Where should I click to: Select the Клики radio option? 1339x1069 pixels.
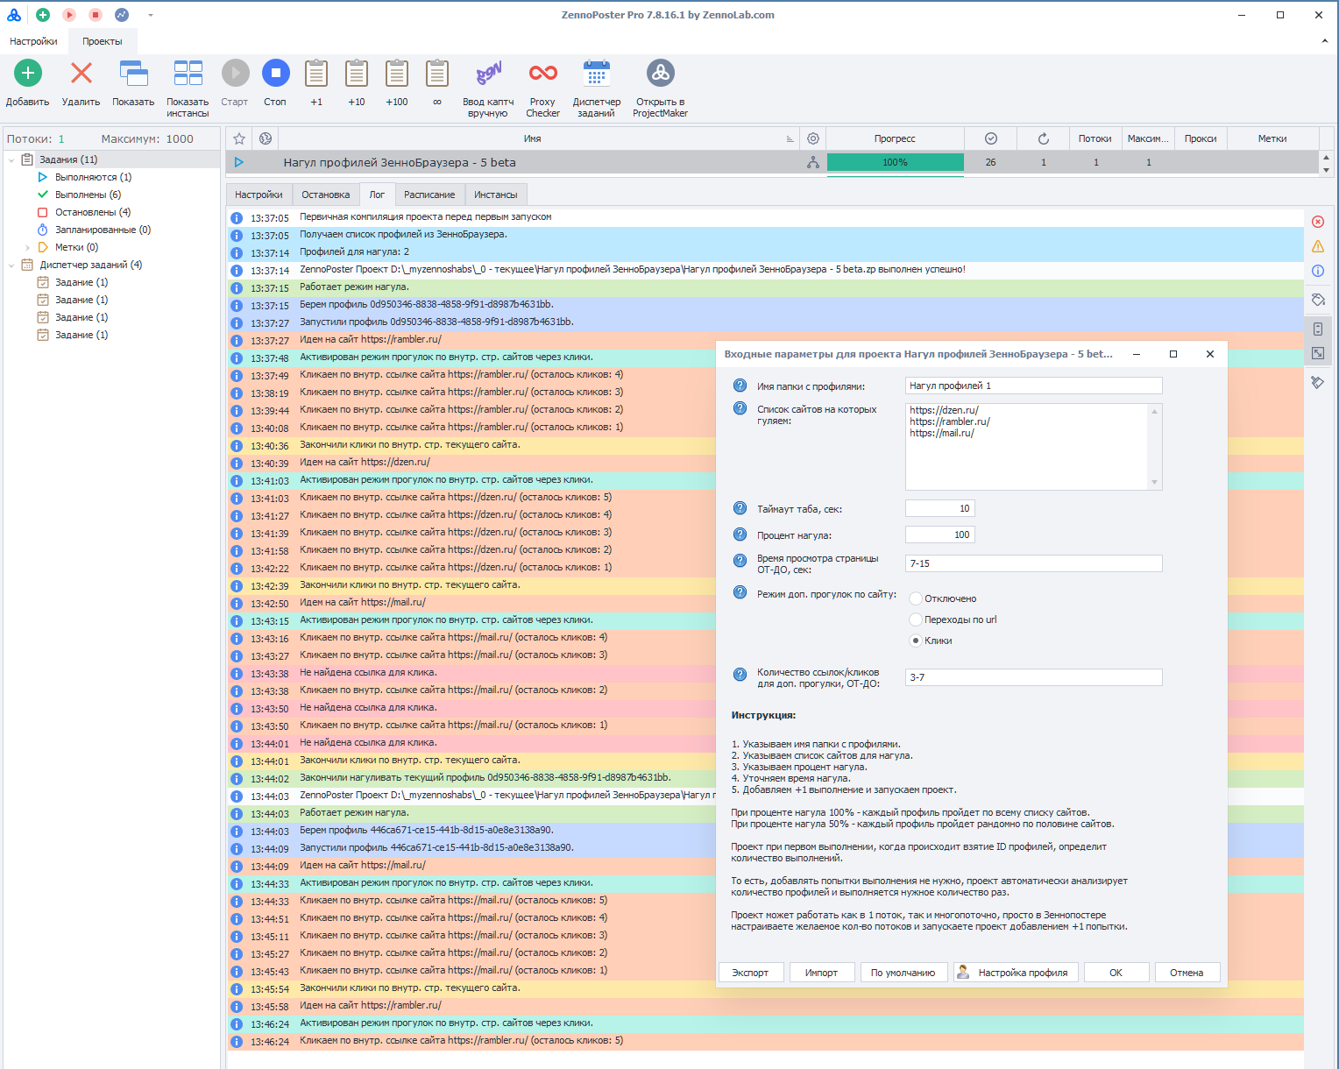tap(916, 641)
